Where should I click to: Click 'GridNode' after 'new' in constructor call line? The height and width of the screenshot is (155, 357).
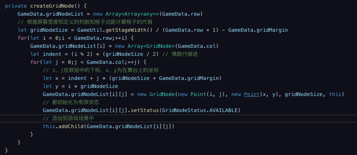pos(162,94)
